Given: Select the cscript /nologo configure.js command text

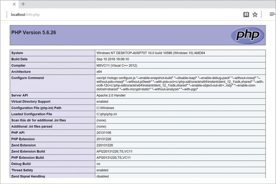Looking at the screenshot, I should 180,83.
